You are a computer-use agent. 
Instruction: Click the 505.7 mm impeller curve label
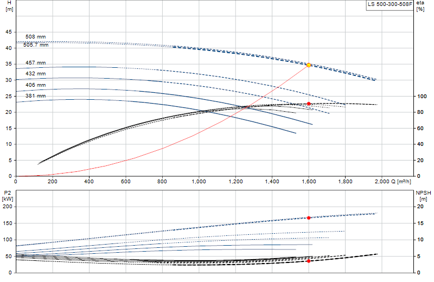tap(36, 45)
